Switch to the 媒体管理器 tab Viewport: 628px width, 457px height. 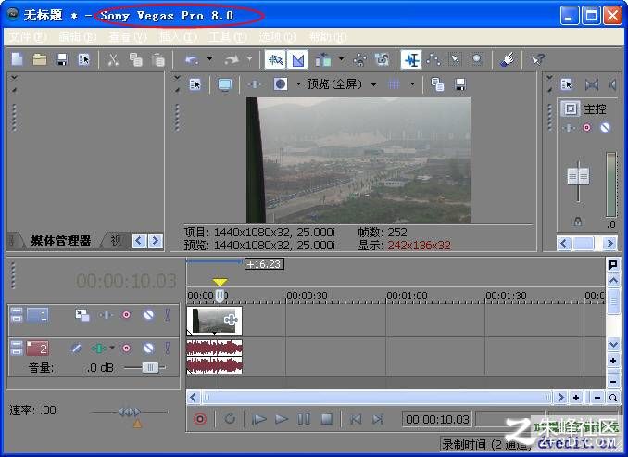(x=60, y=240)
